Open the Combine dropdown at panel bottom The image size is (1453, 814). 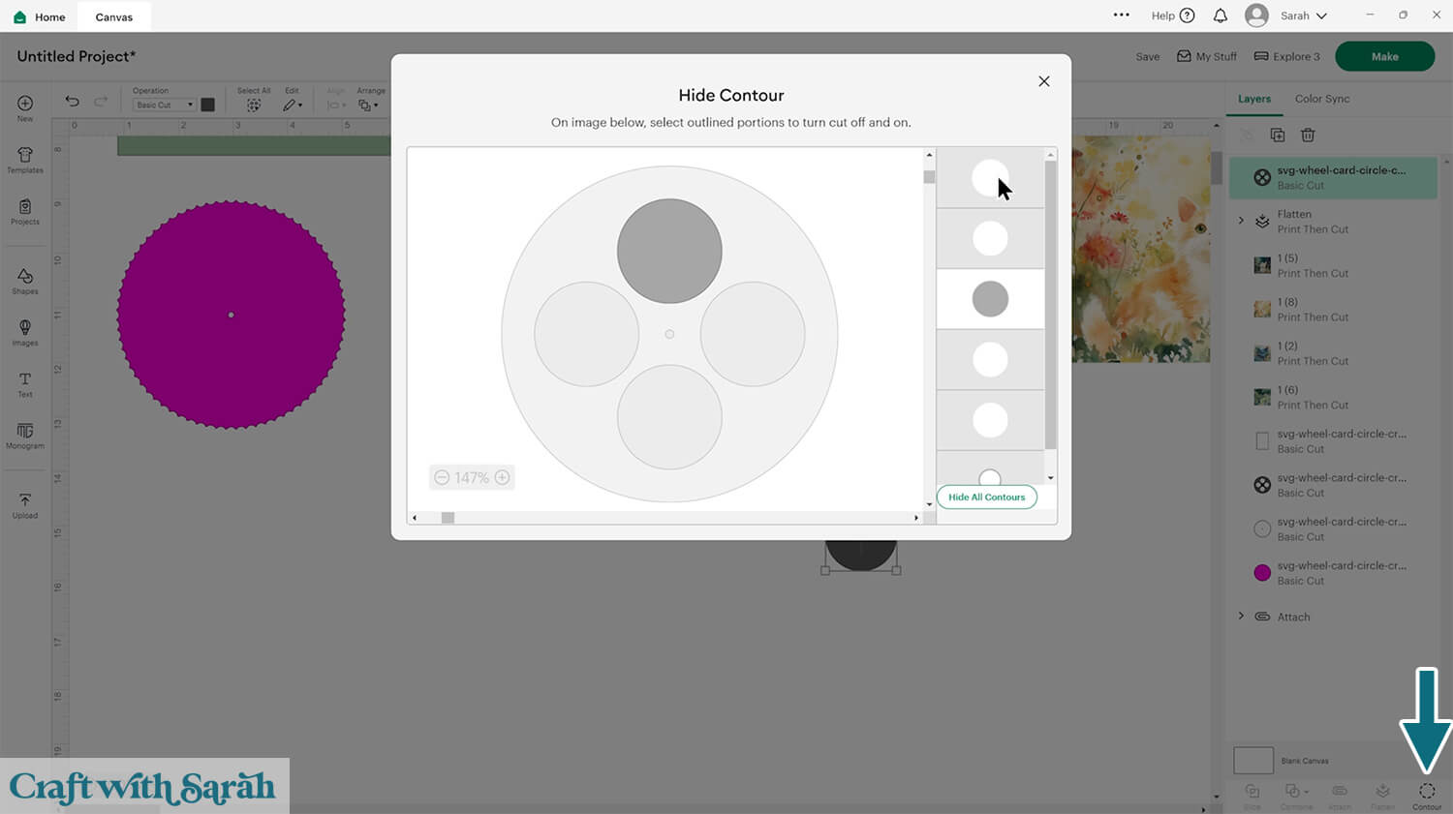(1296, 796)
